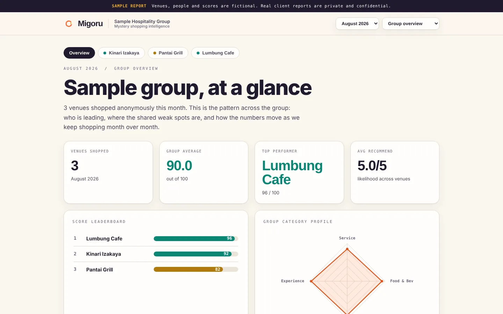Open the Group overview view dropdown
This screenshot has height=314, width=503.
[410, 24]
